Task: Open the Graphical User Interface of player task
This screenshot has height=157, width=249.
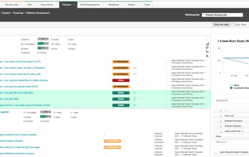Action: pos(18,135)
